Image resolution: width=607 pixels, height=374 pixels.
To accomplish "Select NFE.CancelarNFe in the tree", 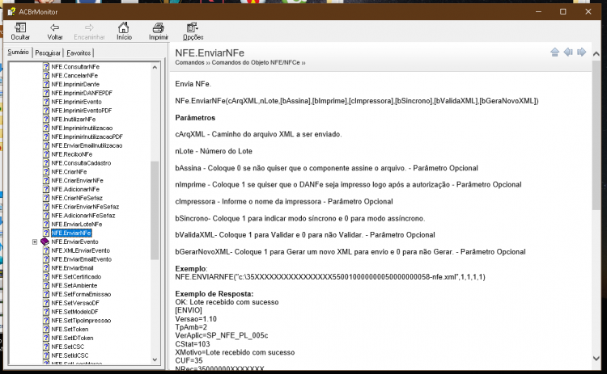I will (x=74, y=76).
